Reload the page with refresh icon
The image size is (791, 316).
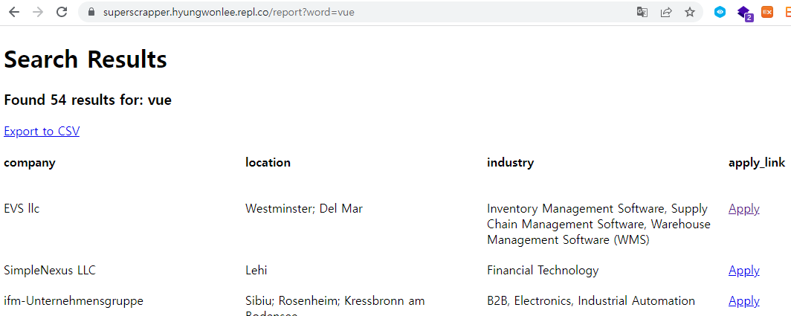[x=62, y=12]
